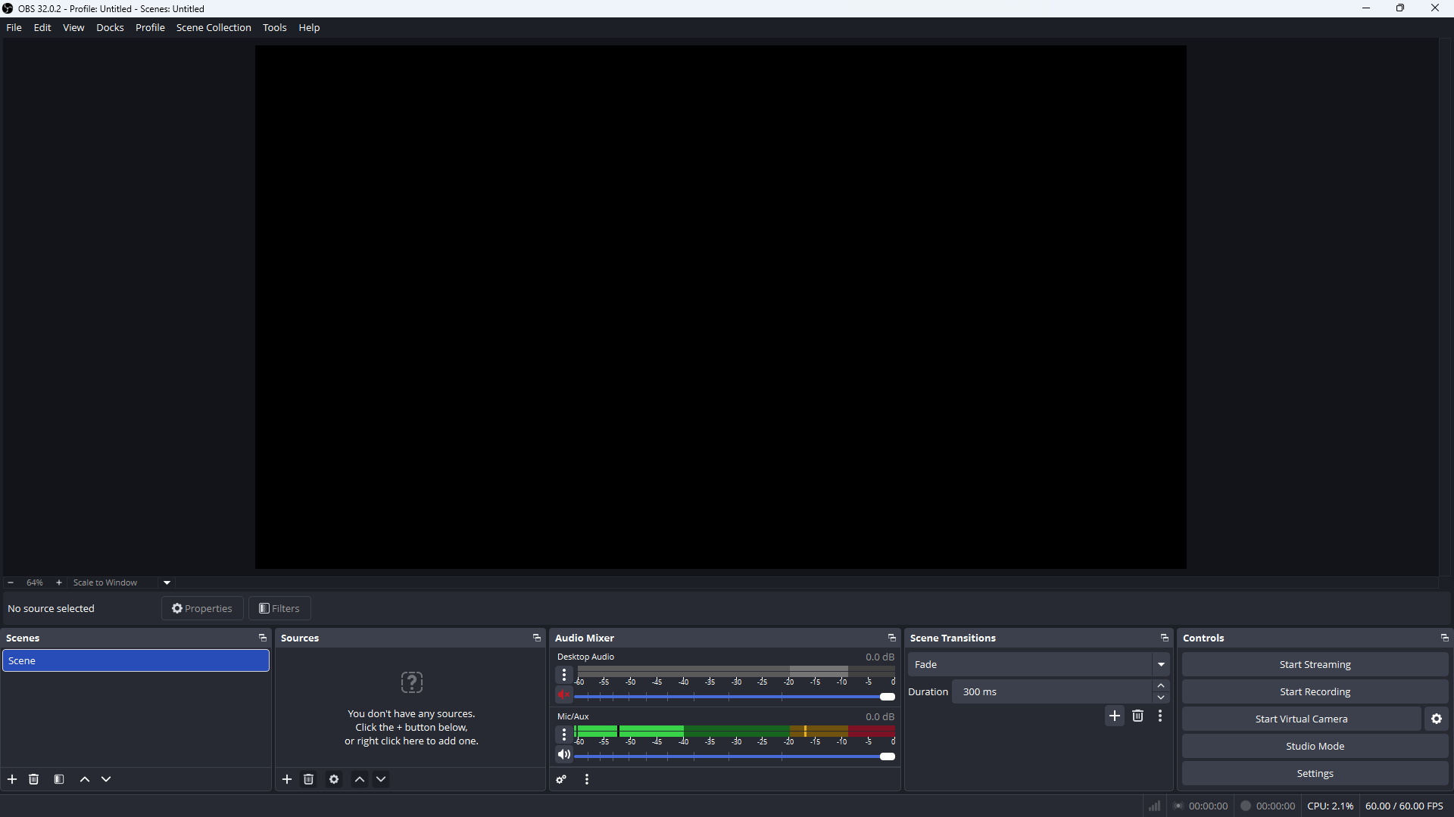Enable Studio Mode

point(1315,746)
